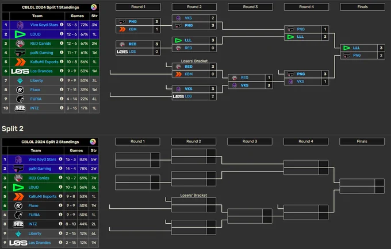Click '15 - 3' record in Split 2 standings
Viewport: 391px width, 249px height.
(71, 159)
